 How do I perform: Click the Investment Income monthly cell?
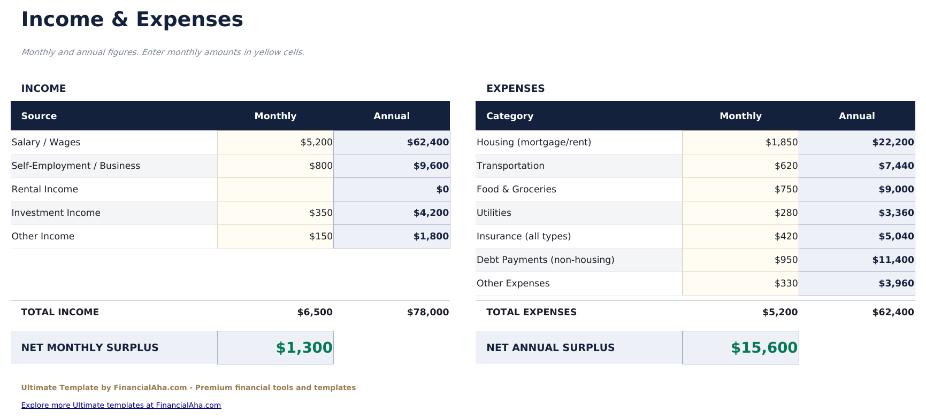(x=275, y=213)
